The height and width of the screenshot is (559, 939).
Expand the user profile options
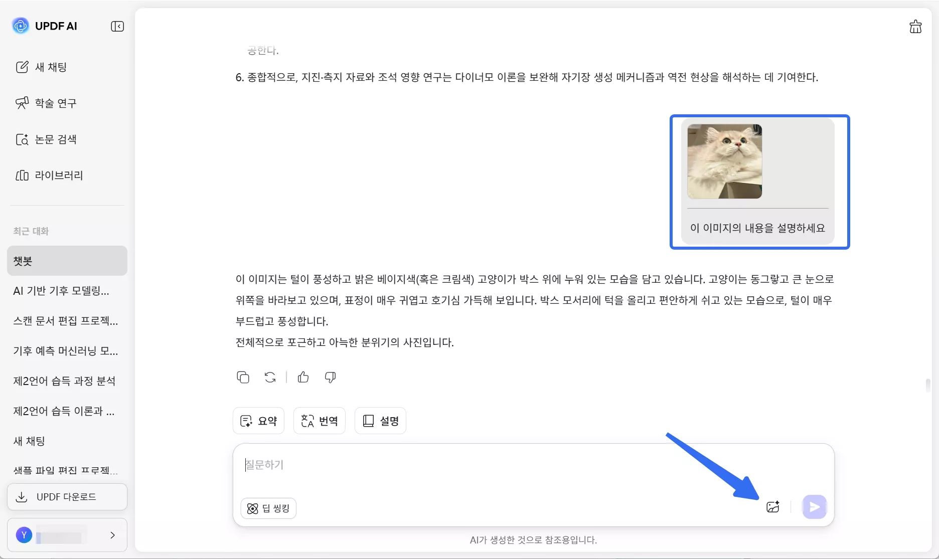coord(112,535)
